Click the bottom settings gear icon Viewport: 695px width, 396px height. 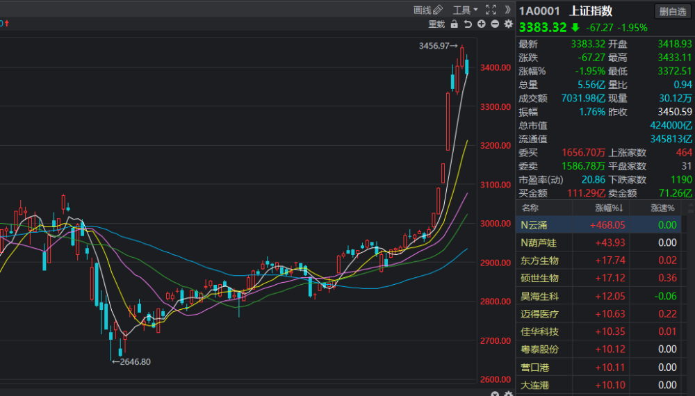tap(509, 393)
